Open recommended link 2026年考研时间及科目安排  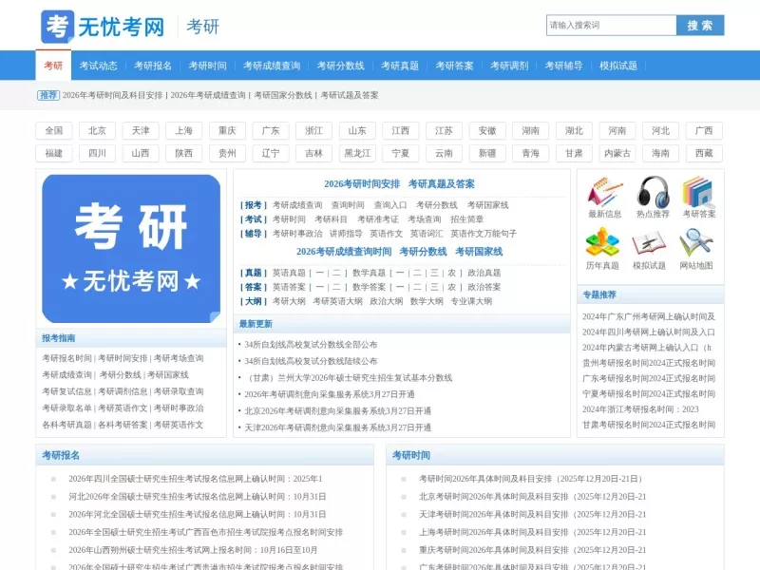[112, 96]
